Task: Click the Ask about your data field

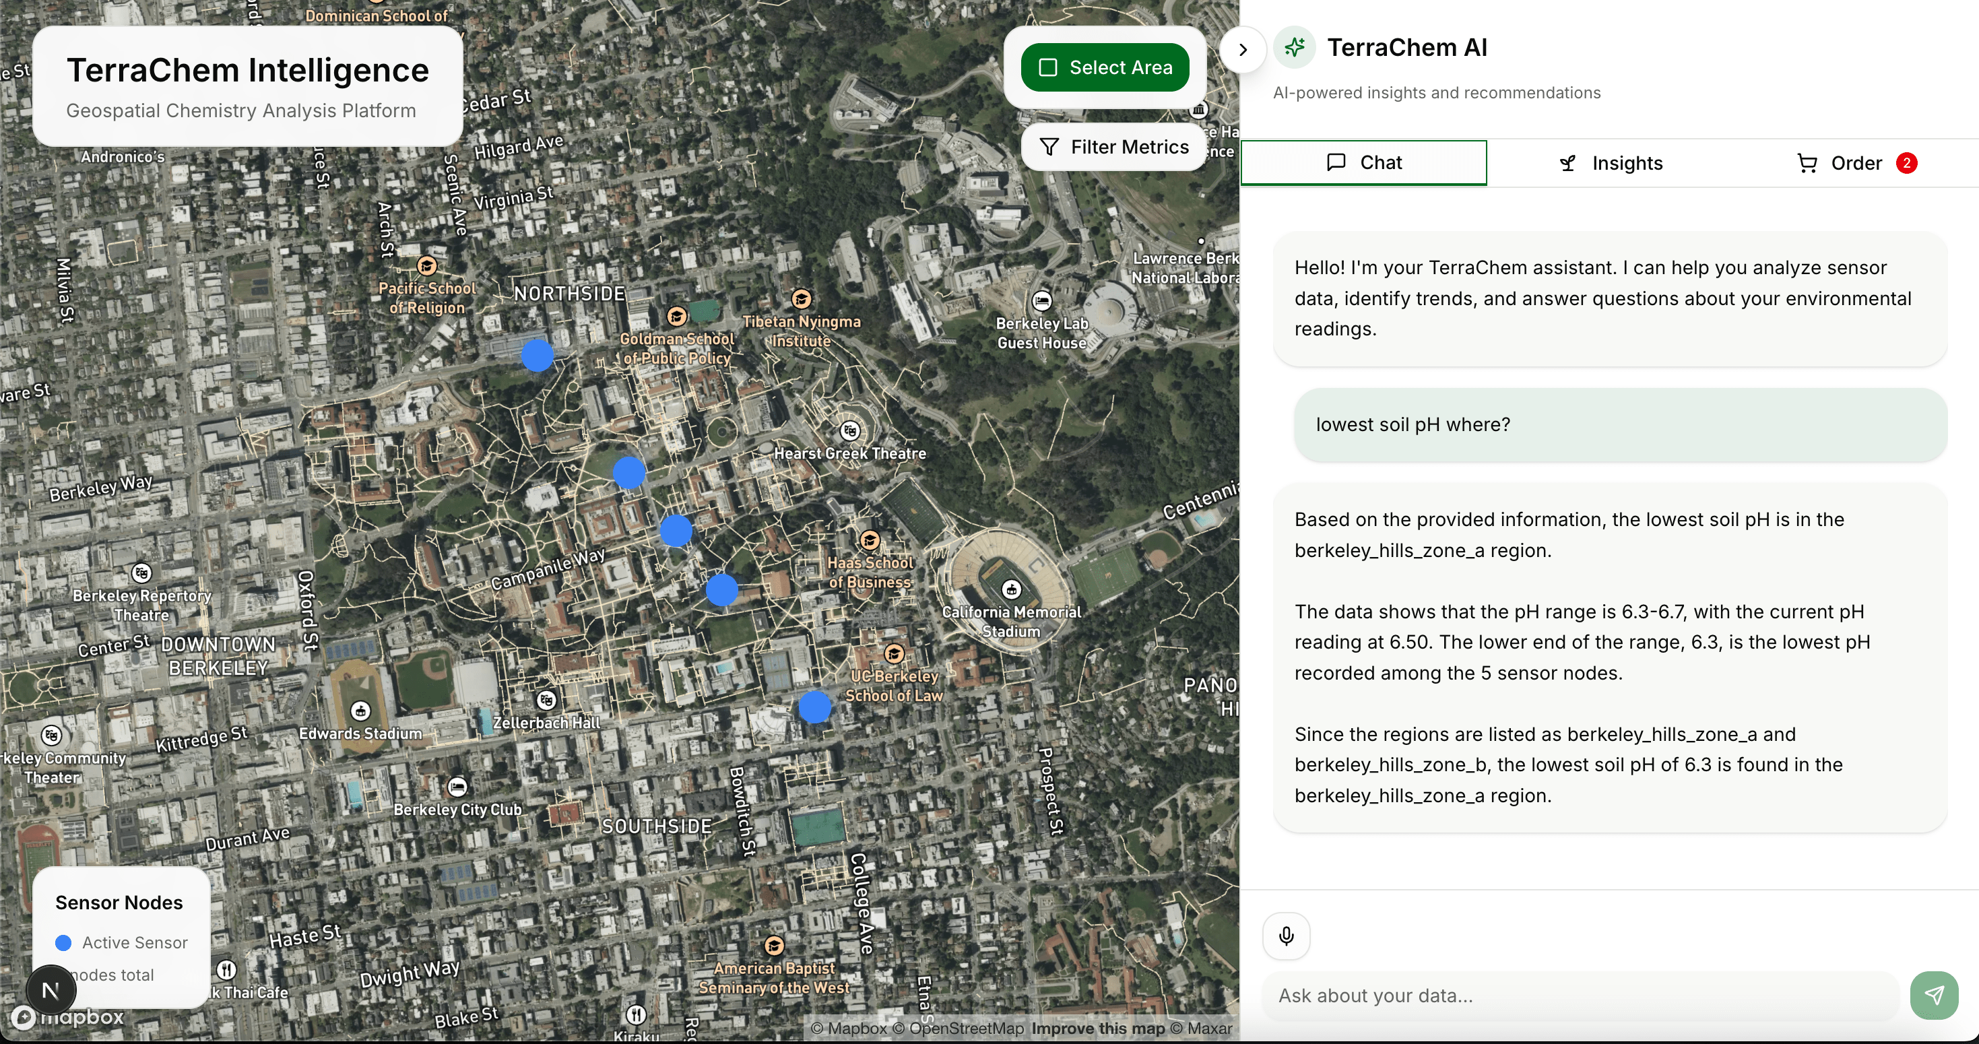Action: tap(1580, 996)
